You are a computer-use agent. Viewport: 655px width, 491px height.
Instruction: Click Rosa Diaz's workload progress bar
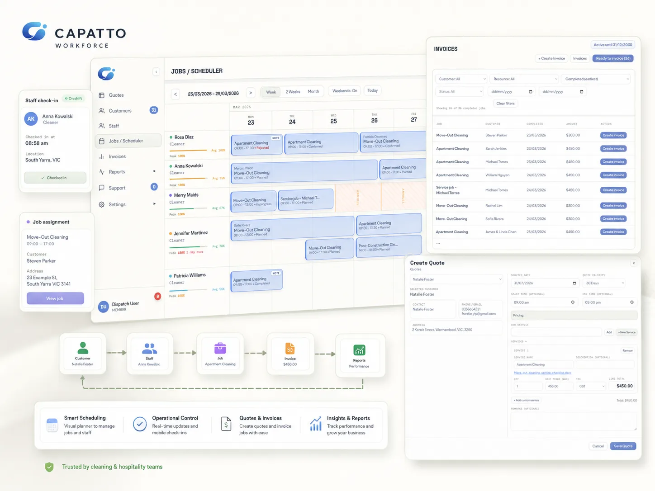189,150
